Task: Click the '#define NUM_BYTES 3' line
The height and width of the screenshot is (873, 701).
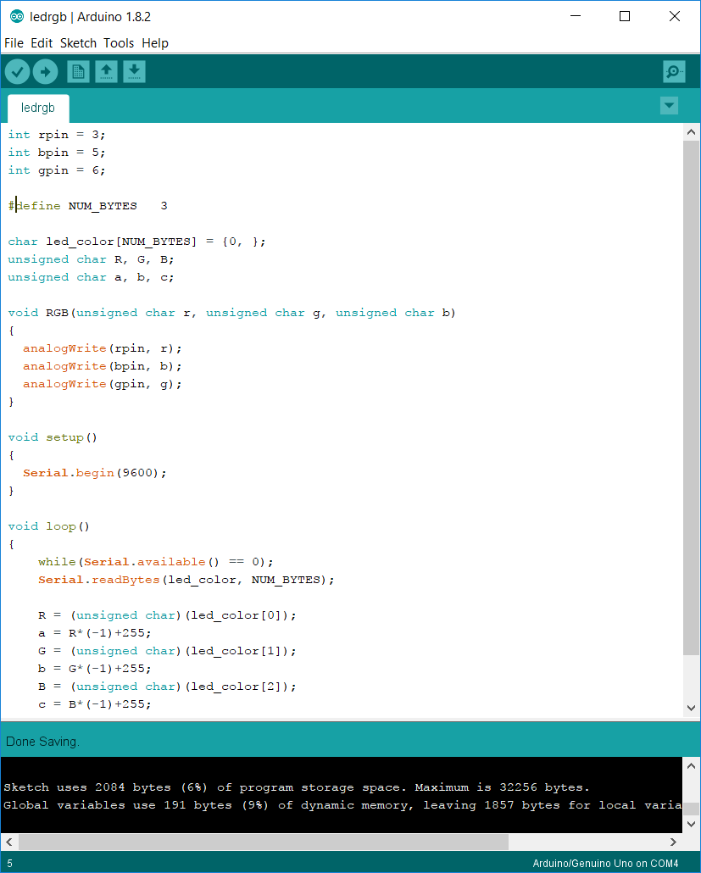Action: 87,206
